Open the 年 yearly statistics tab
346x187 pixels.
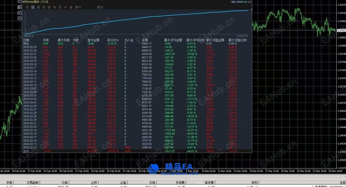[x=54, y=7]
